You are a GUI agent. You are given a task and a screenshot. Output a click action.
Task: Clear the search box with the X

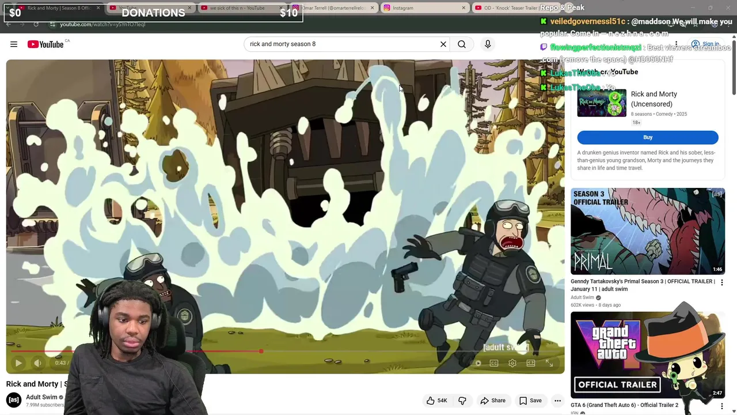coord(443,44)
